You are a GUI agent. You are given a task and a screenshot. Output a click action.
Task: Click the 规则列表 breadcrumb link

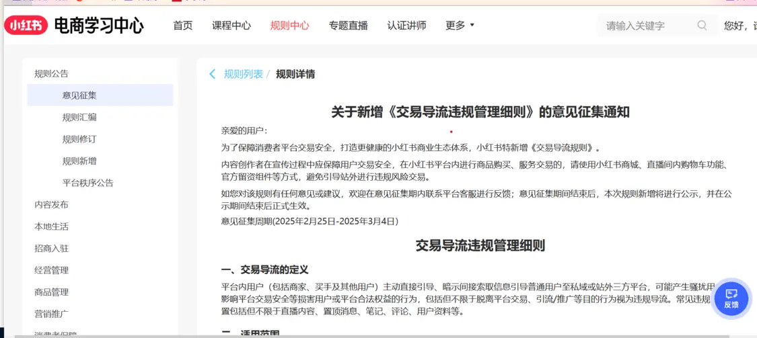[244, 75]
